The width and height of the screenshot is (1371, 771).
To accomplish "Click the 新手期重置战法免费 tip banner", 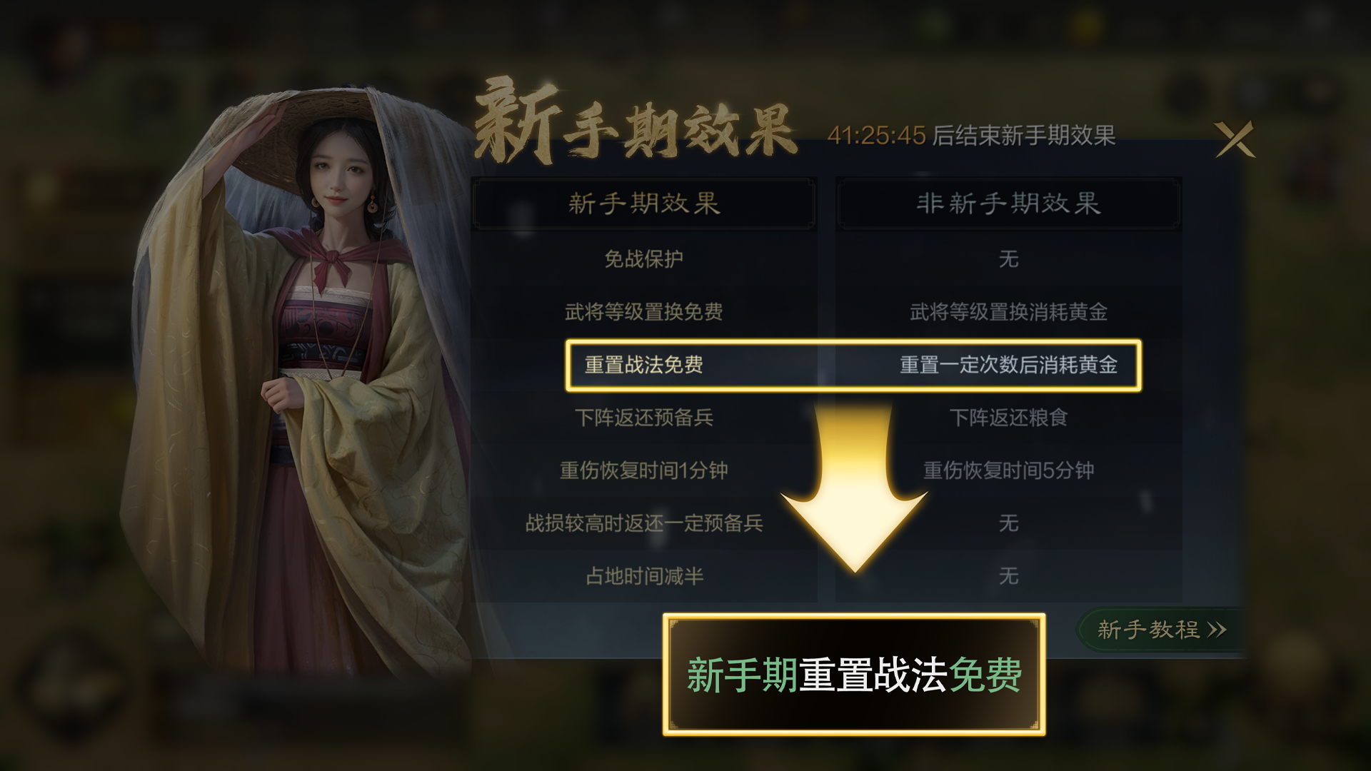I will click(x=854, y=674).
